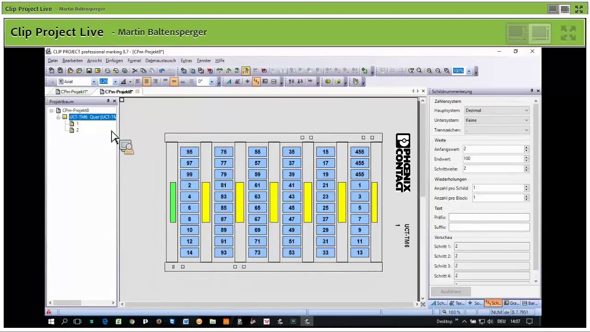Toggle vertical middle alignment
This screenshot has height=332, width=590.
pos(174,82)
